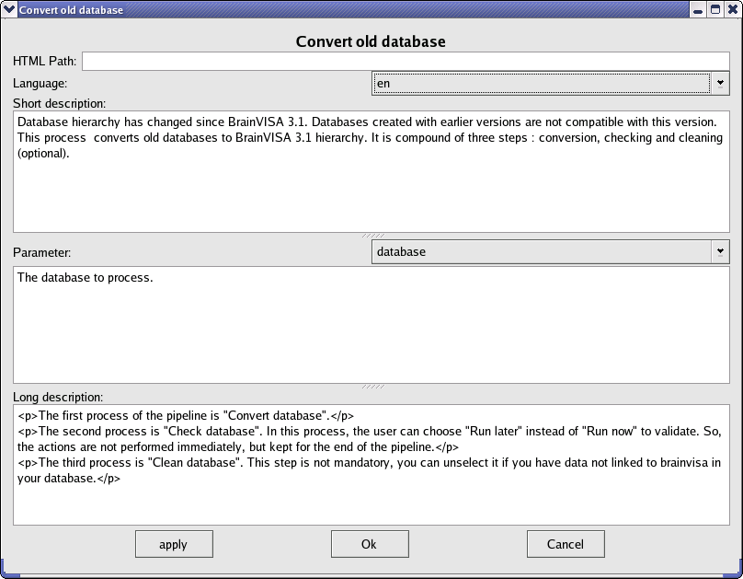Click the "Convert old database" heading text

coord(370,41)
